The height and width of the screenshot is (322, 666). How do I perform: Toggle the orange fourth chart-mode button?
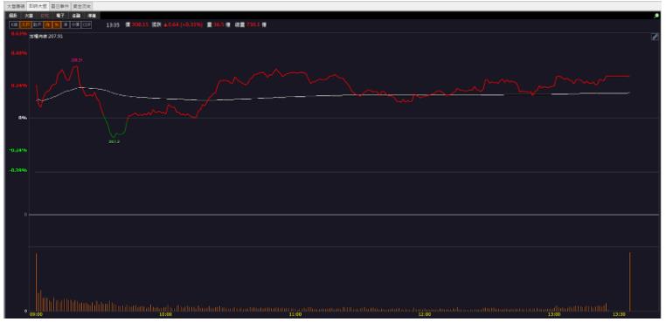coord(47,24)
